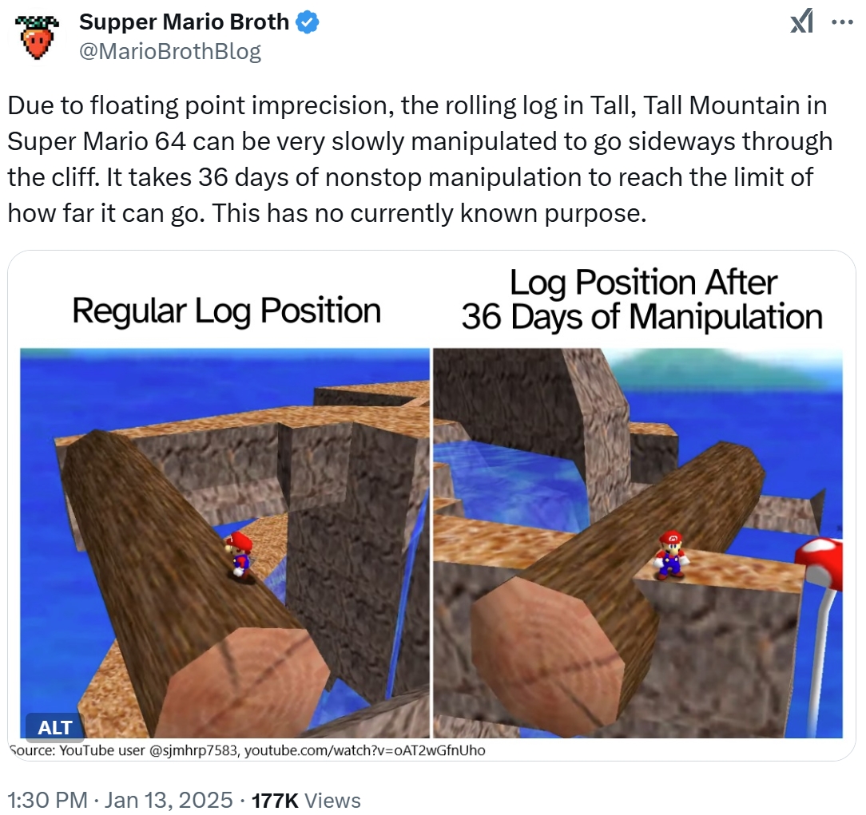Screen dimensions: 866x815
Task: Open the Supper Mario Broth profile avatar
Action: pyautogui.click(x=37, y=37)
